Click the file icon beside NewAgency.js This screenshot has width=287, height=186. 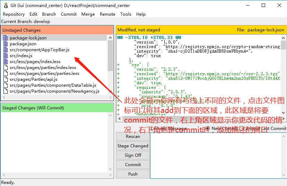6,91
